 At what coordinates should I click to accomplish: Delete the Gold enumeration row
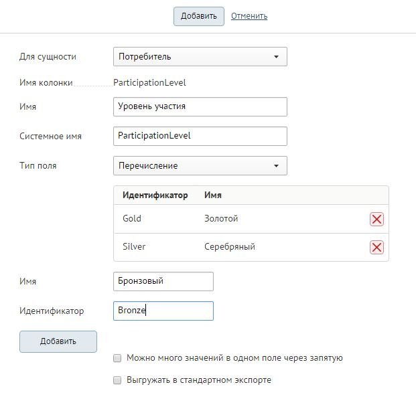click(376, 219)
